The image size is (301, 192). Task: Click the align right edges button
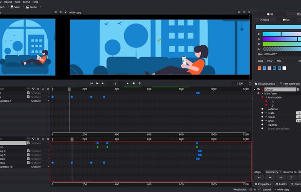tap(281, 177)
